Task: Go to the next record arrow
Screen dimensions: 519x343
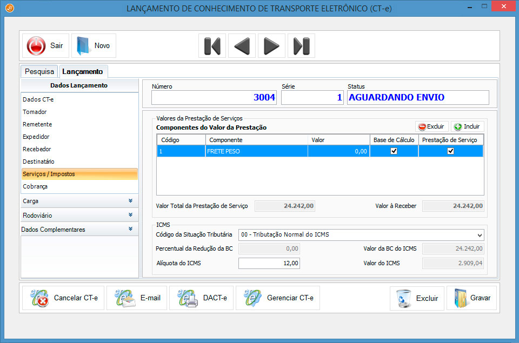Action: 271,46
